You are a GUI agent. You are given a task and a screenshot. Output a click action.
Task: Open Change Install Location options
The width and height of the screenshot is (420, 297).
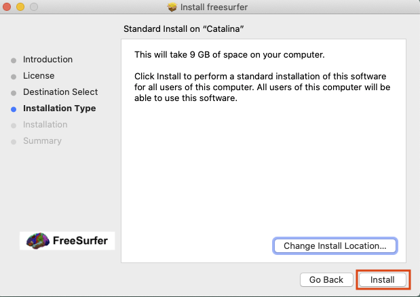pos(335,245)
